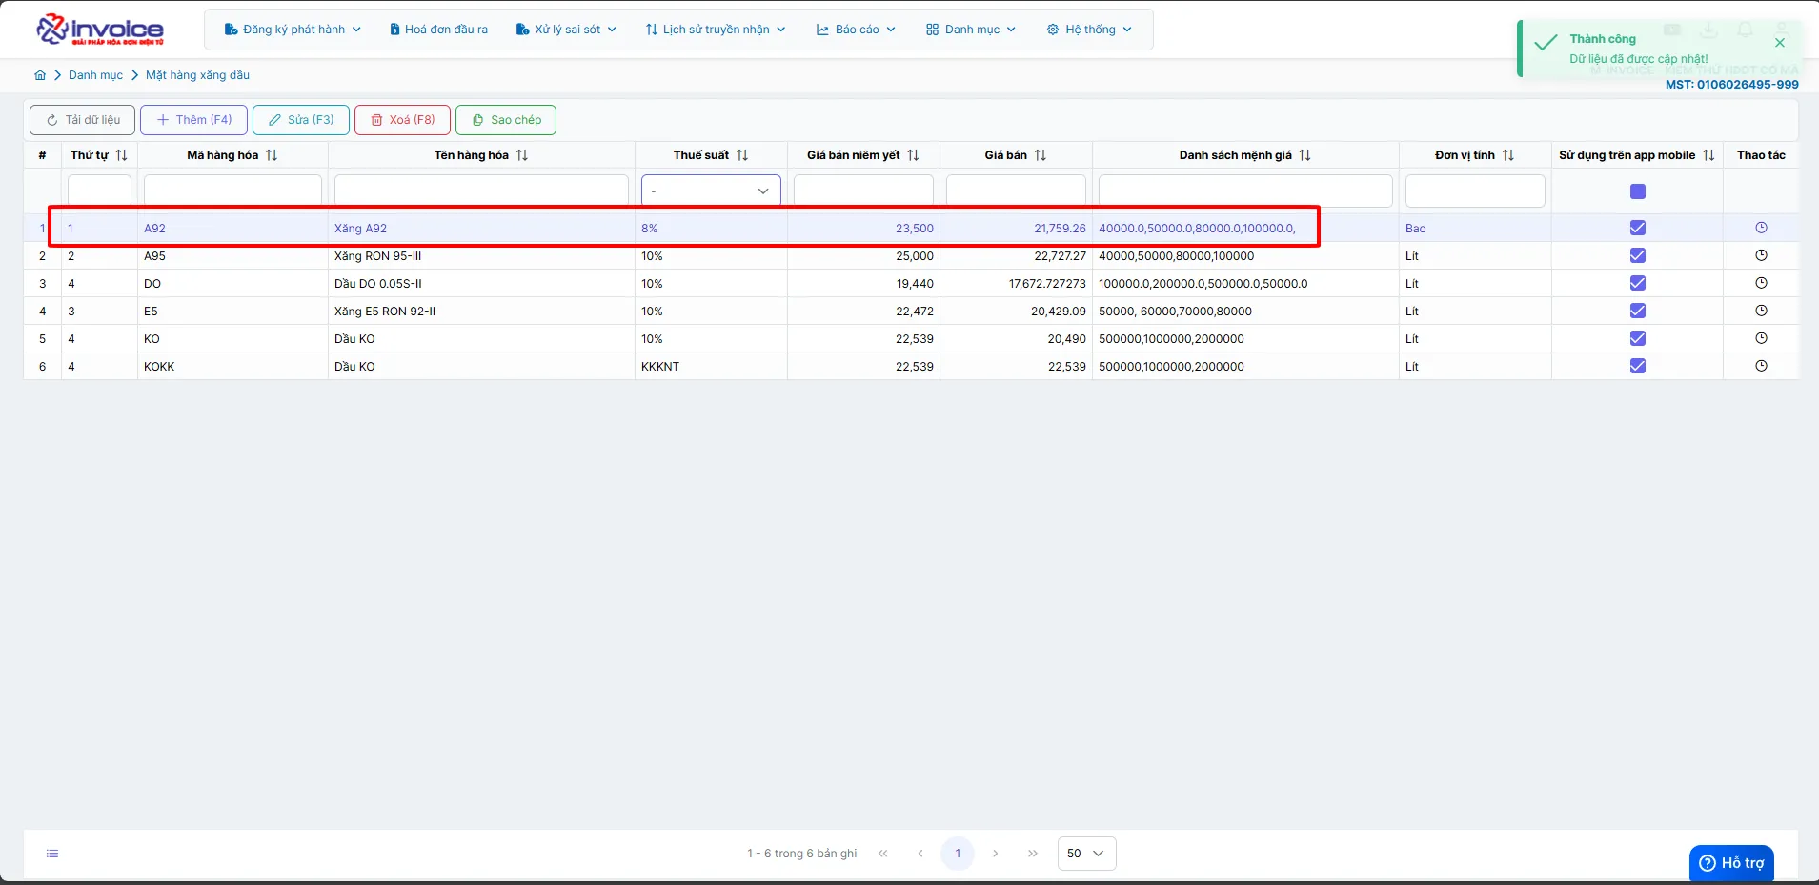Sort by Thứ tự column arrows
Screen dimensions: 1819x885
(122, 155)
